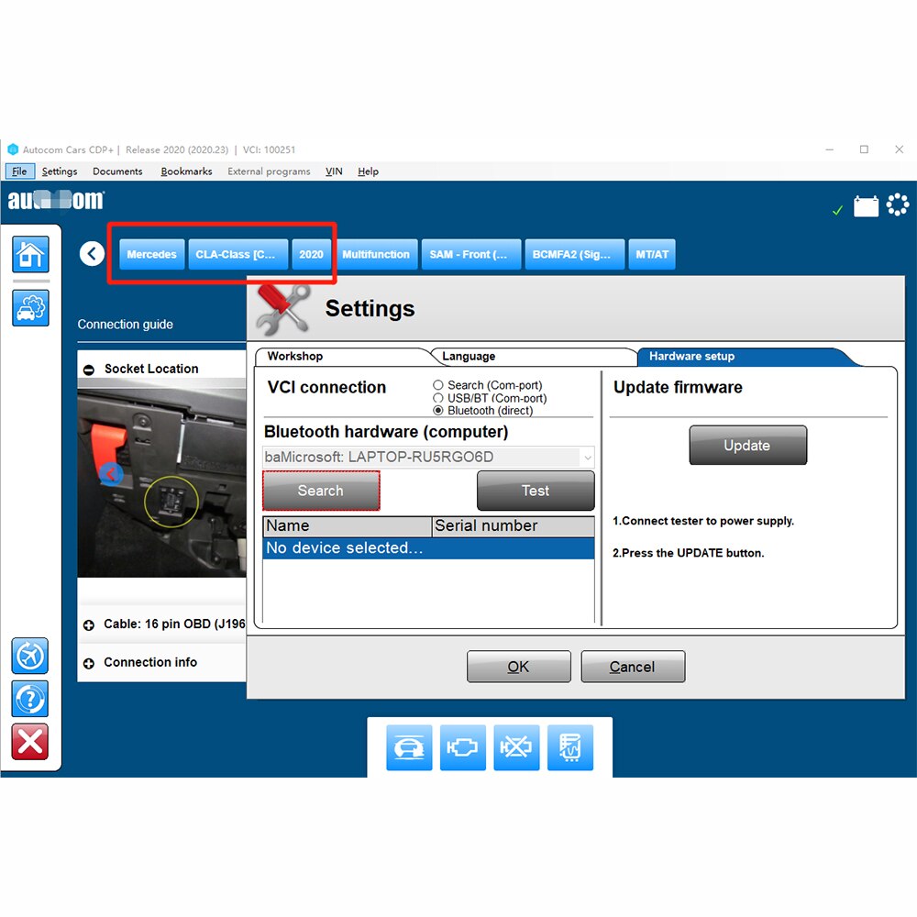
Task: Open the report document icon in bottom toolbar
Action: (x=570, y=747)
